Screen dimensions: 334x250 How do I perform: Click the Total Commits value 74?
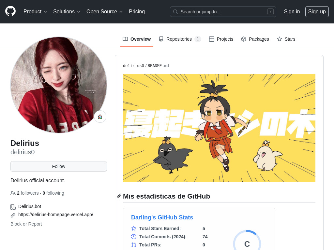205,237
